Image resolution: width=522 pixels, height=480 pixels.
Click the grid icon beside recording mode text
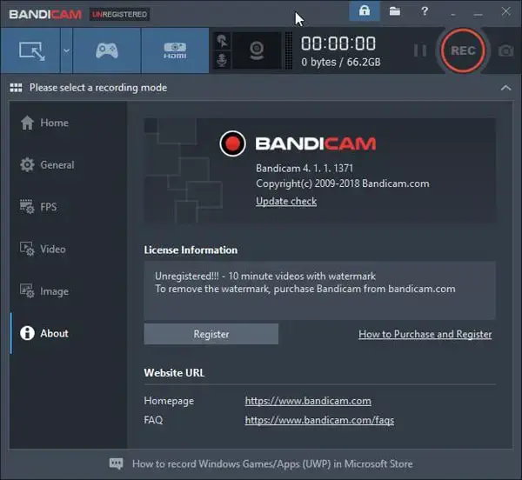coord(16,88)
